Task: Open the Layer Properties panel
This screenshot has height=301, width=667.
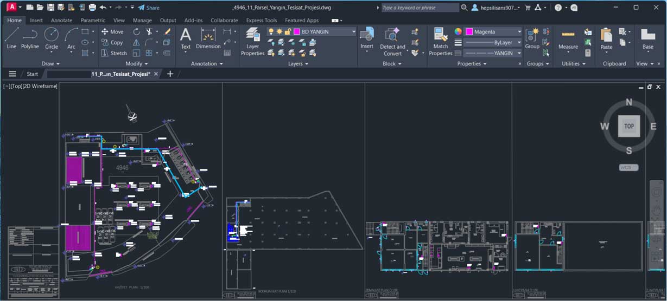Action: pyautogui.click(x=252, y=42)
